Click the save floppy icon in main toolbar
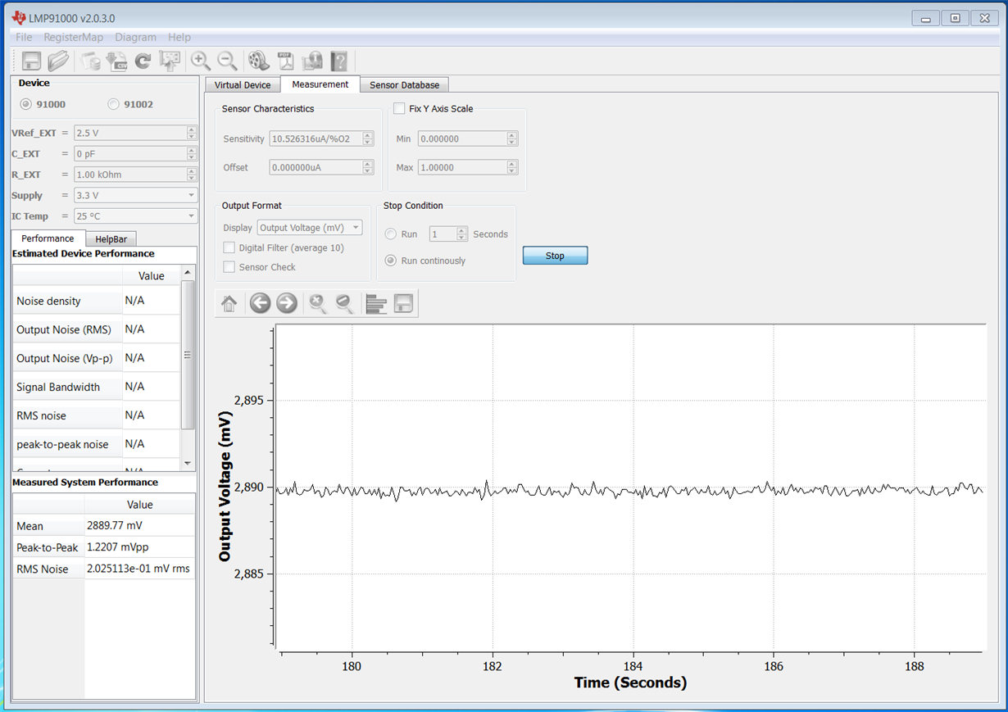The image size is (1008, 712). [32, 61]
